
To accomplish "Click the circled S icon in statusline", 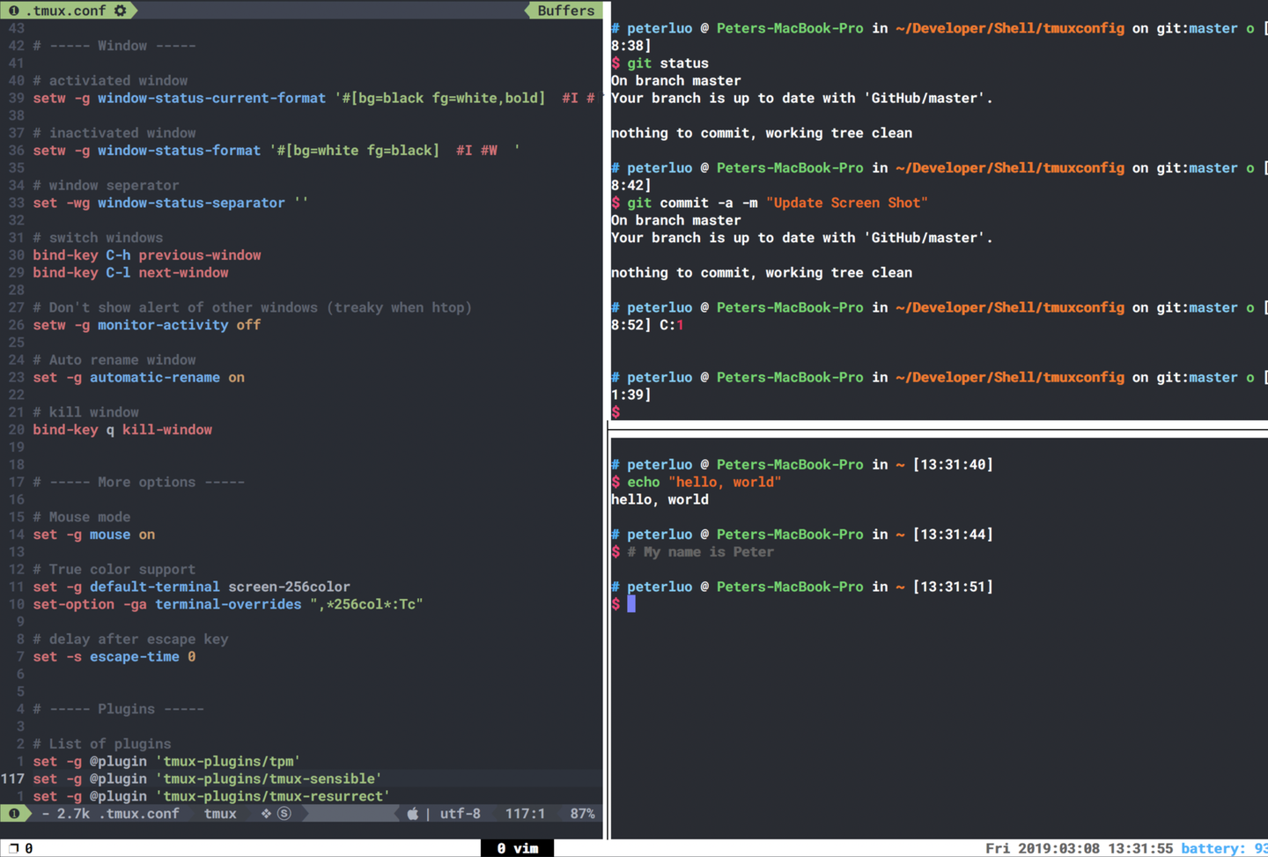I will click(x=284, y=814).
